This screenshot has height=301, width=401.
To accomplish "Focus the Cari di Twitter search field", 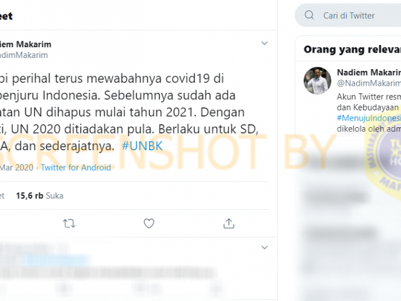I will pyautogui.click(x=348, y=15).
